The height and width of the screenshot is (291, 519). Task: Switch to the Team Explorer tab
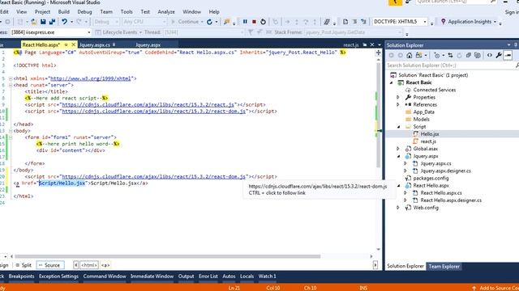point(444,266)
